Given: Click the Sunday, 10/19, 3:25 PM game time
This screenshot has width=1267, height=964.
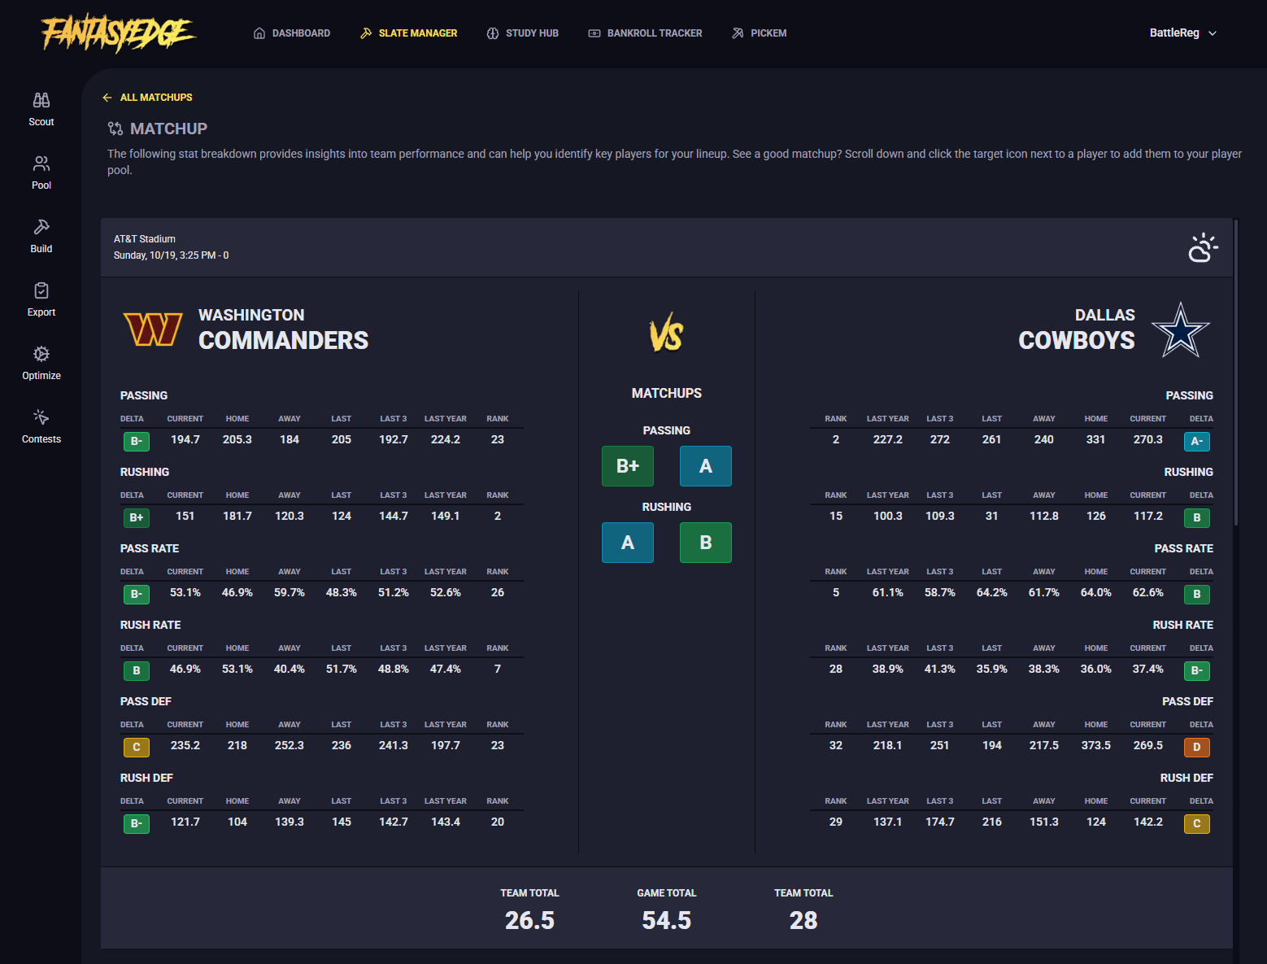Looking at the screenshot, I should click(x=172, y=255).
